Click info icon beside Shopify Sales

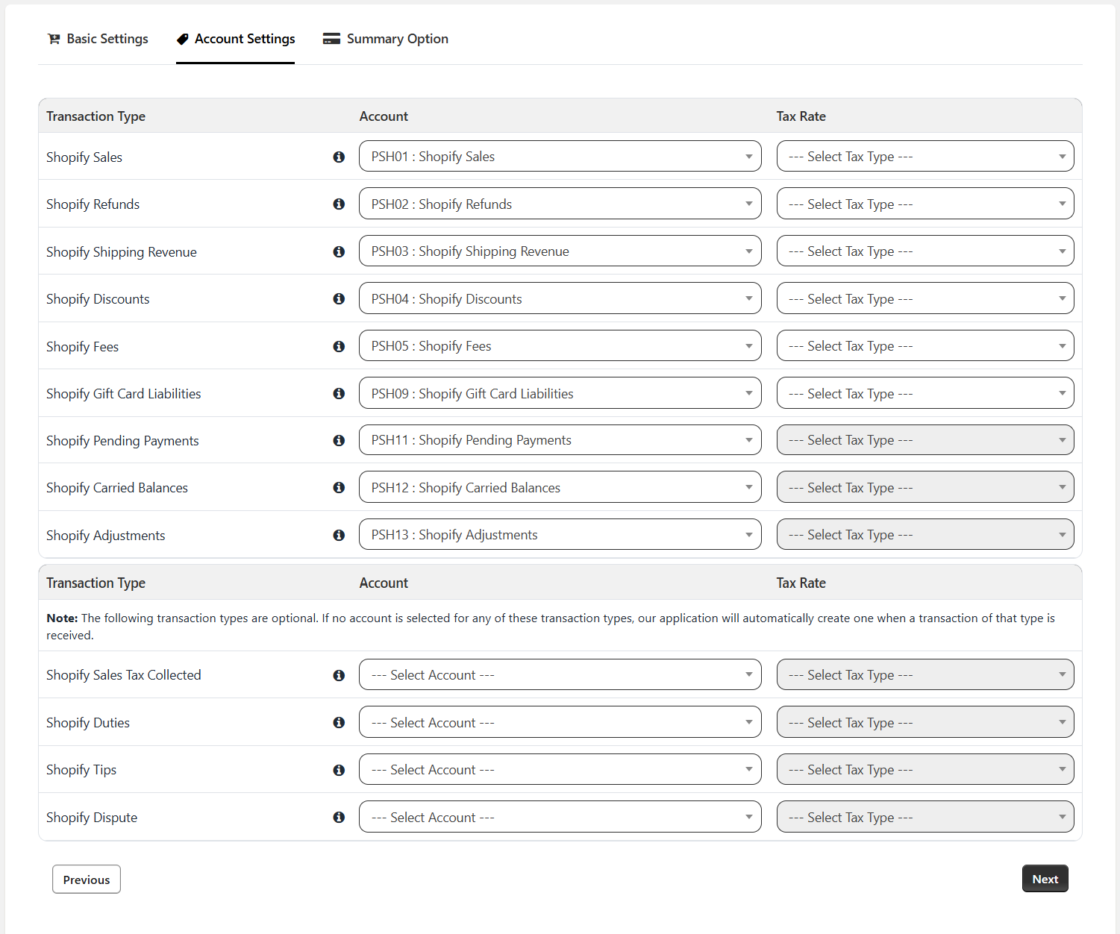coord(339,157)
